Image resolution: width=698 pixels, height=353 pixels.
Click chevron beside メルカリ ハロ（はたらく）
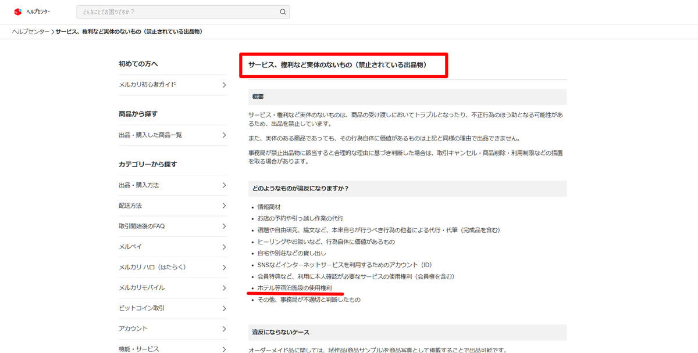click(224, 267)
